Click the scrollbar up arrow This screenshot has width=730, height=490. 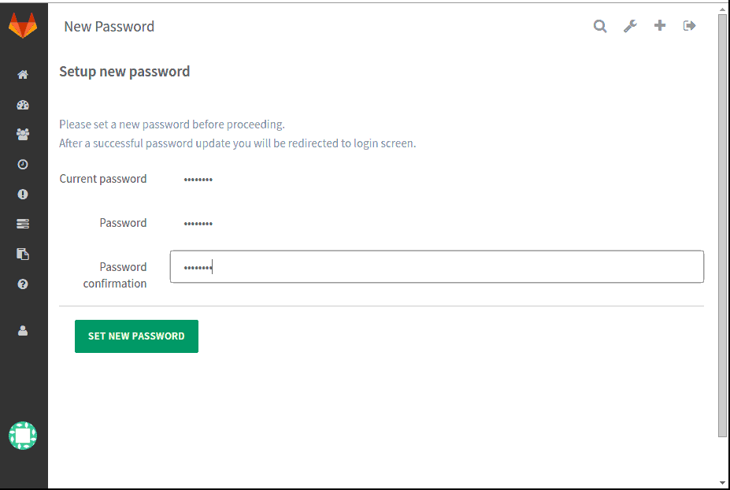pyautogui.click(x=722, y=9)
